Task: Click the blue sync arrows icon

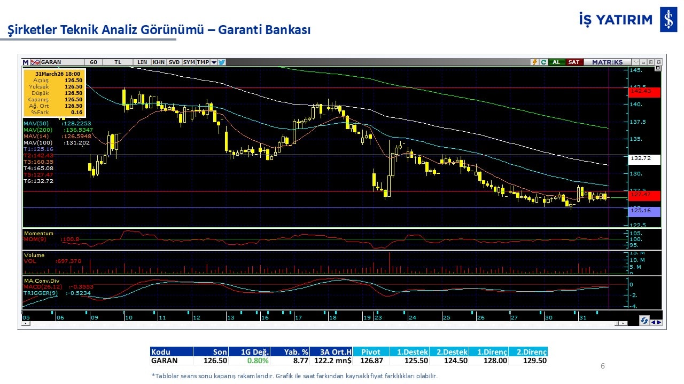Action: (x=644, y=321)
